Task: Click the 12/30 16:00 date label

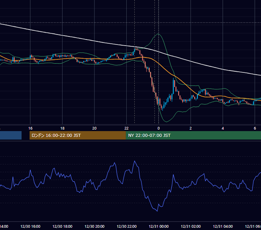Action: click(x=30, y=226)
